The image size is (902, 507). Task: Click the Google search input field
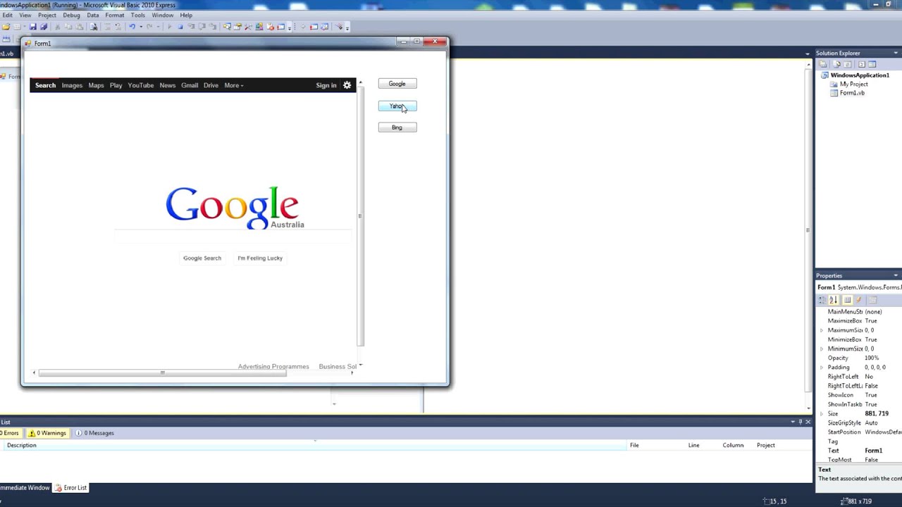pyautogui.click(x=233, y=236)
